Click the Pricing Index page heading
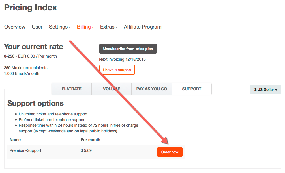Image resolution: width=285 pixels, height=173 pixels. click(x=31, y=8)
